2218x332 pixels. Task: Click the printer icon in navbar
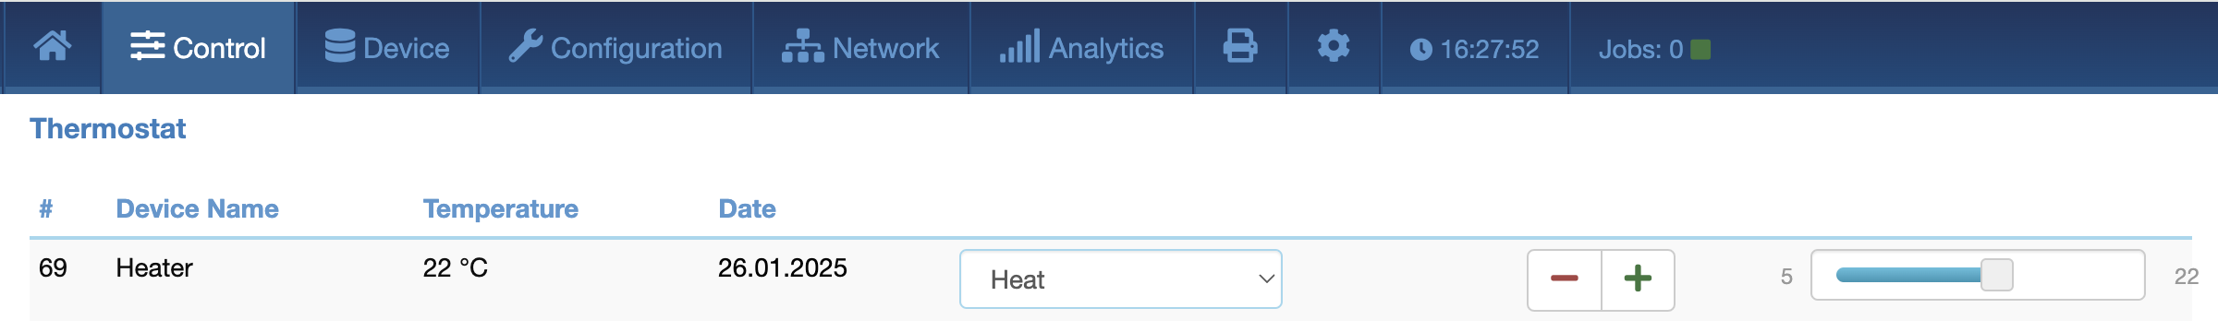click(x=1240, y=46)
